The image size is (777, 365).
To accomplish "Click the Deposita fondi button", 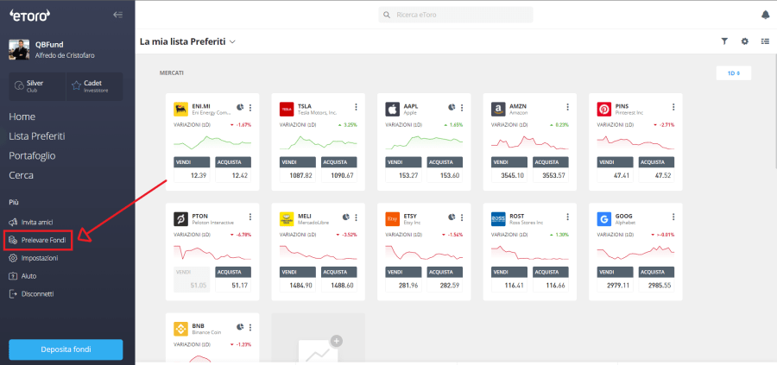I will (x=66, y=349).
